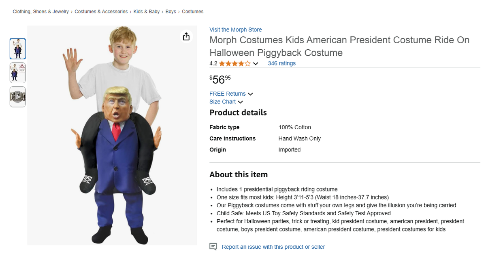Click the orange star rating icons
Viewport: 486px width, 254px height.
point(234,63)
